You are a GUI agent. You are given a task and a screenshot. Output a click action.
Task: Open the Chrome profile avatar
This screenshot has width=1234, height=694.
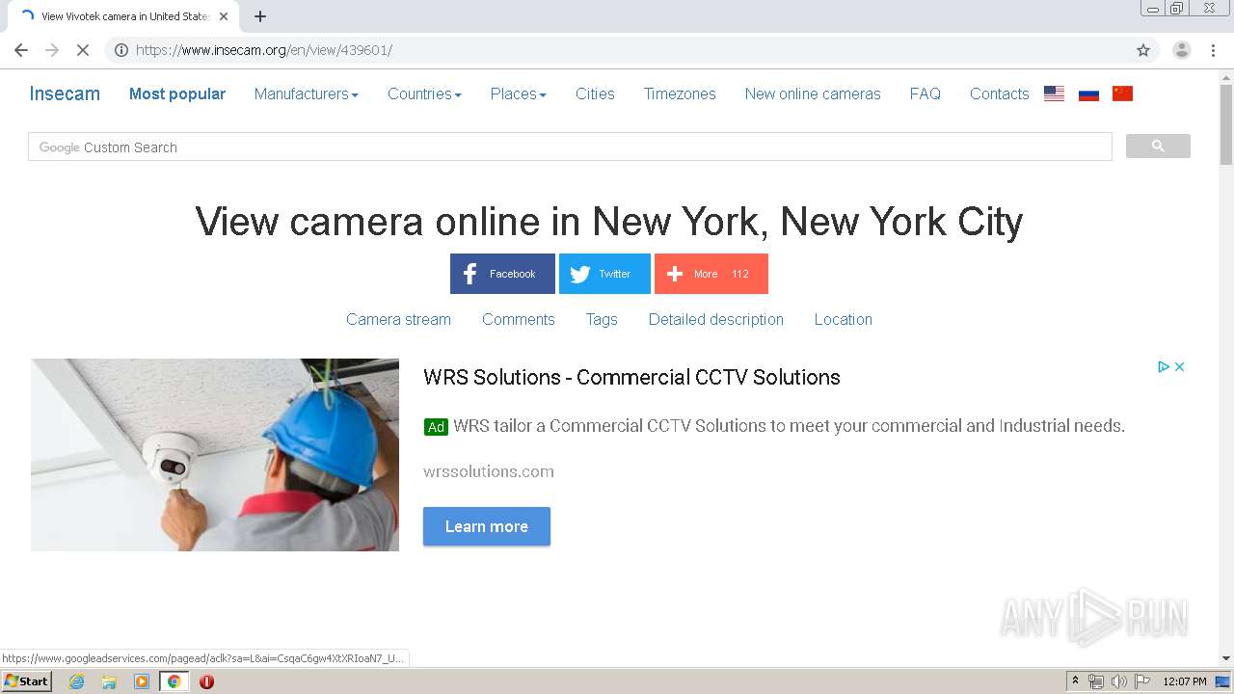(1182, 50)
